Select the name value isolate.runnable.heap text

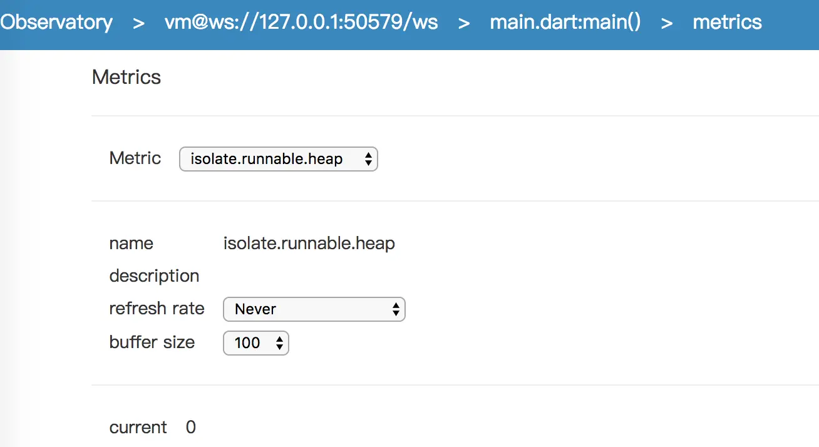[x=309, y=243]
